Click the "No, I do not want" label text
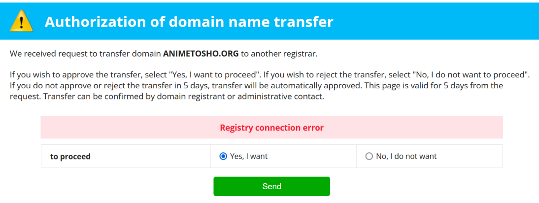Screen dimensions: 539x203 coord(406,157)
